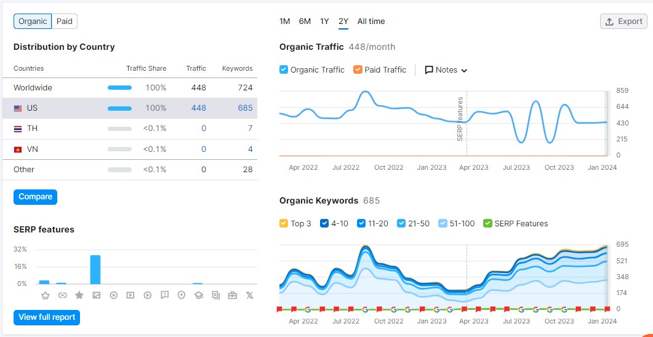653x337 pixels.
Task: Click the star reviews SERP feature icon
Action: (79, 295)
